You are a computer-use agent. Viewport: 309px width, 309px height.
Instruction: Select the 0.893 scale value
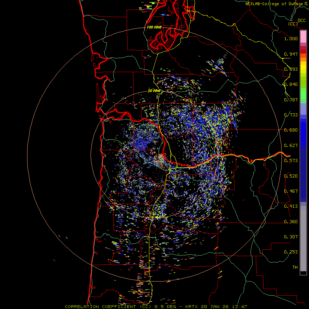click(x=291, y=69)
